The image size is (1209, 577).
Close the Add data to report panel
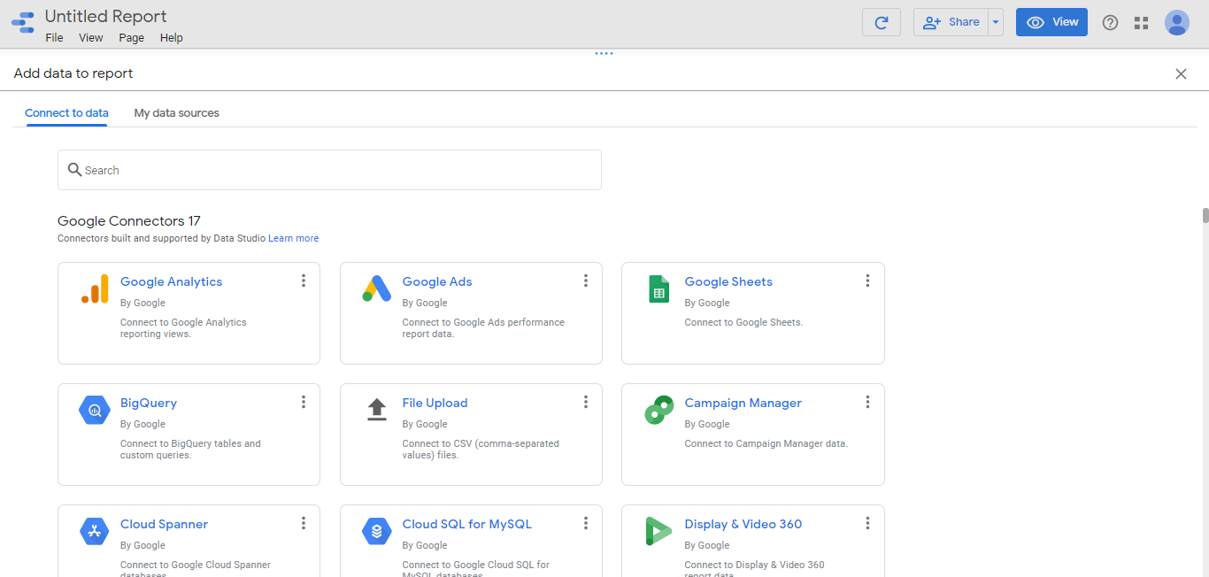[x=1181, y=74]
